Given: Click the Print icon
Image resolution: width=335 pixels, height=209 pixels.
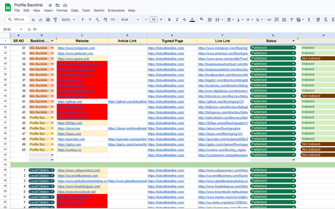Looking at the screenshot, I should click(x=48, y=20).
